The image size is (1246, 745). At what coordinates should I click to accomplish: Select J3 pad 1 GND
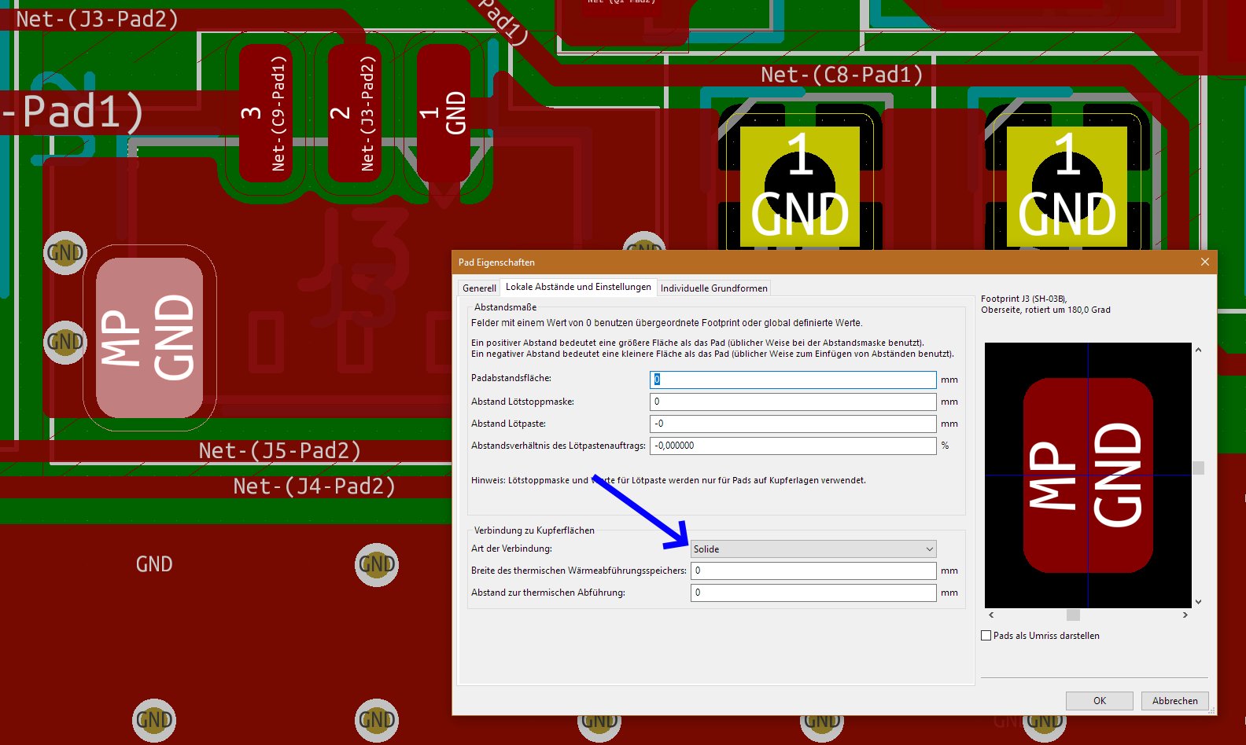[443, 112]
